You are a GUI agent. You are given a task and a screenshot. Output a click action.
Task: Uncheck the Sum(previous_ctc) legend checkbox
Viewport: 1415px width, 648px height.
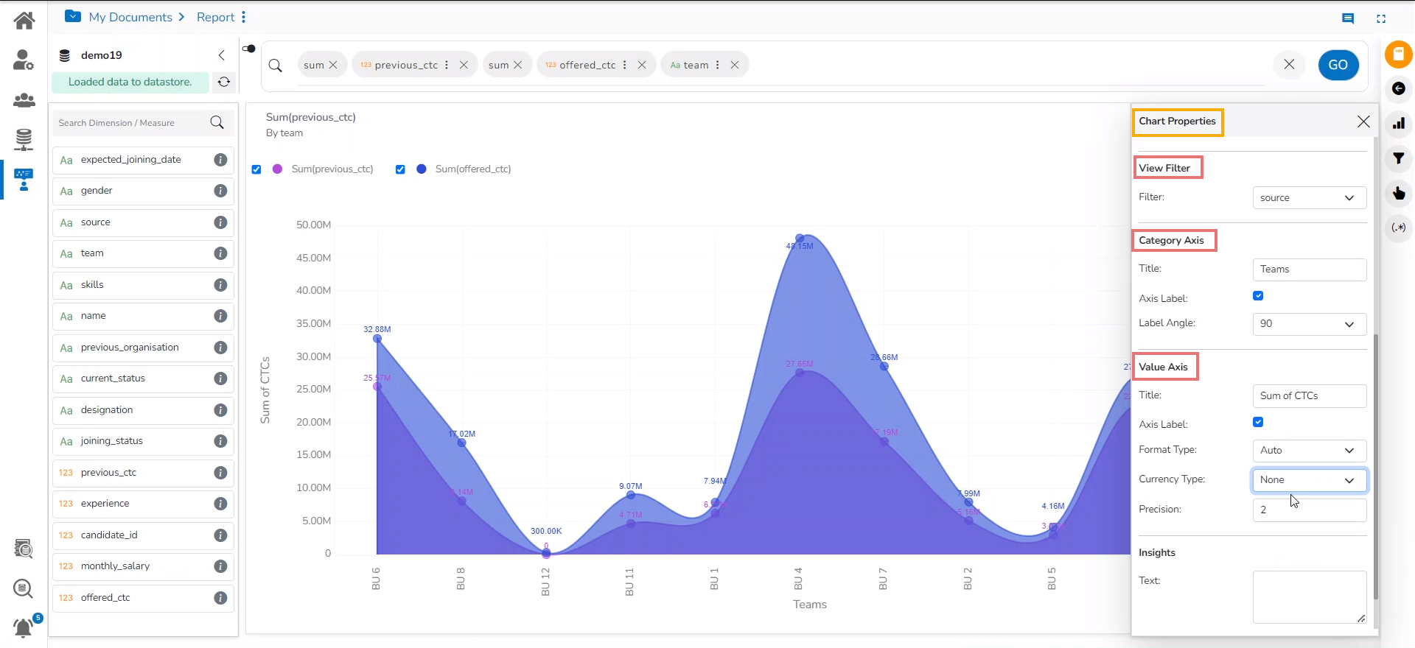click(x=256, y=169)
